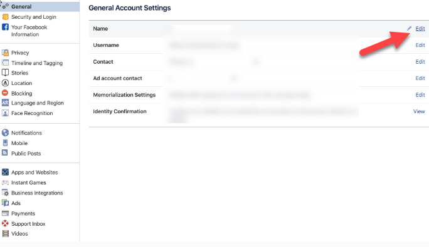Image resolution: width=429 pixels, height=247 pixels.
Task: Click the Privacy lock icon
Action: pos(5,53)
